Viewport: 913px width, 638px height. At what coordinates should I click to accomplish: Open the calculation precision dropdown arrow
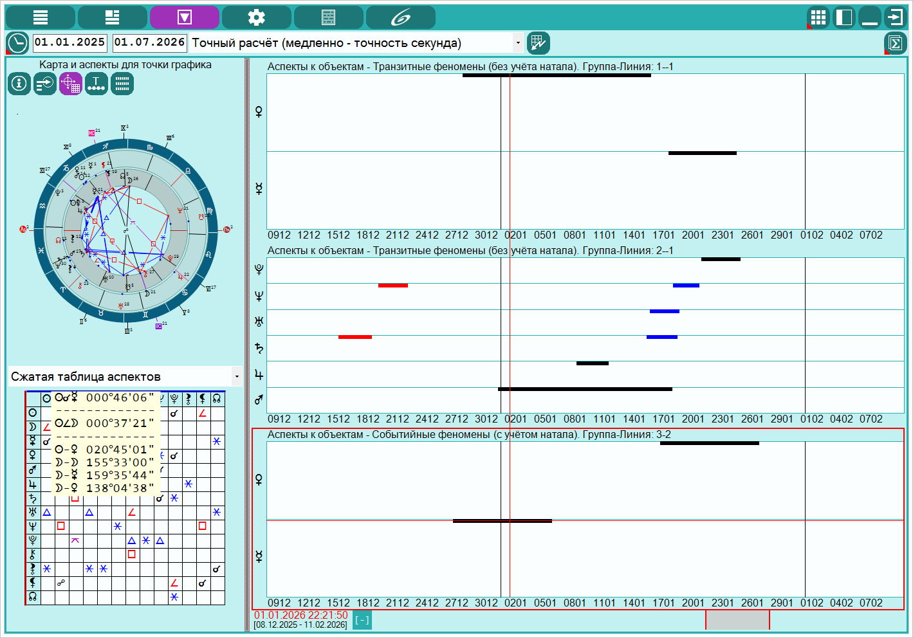coord(518,43)
